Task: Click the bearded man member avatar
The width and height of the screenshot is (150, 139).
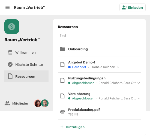Action: click(45, 103)
